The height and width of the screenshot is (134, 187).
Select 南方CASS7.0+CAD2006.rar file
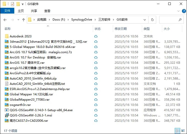[29, 121]
